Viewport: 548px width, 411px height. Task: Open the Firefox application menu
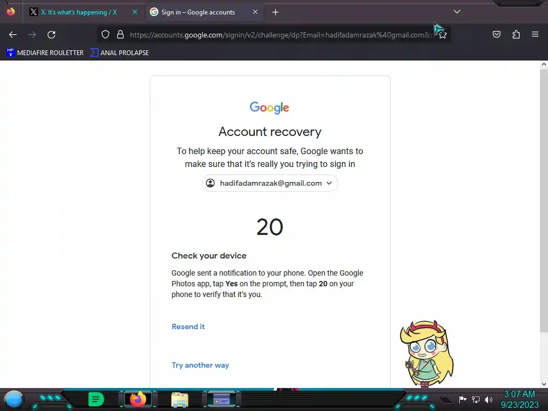pyautogui.click(x=535, y=34)
